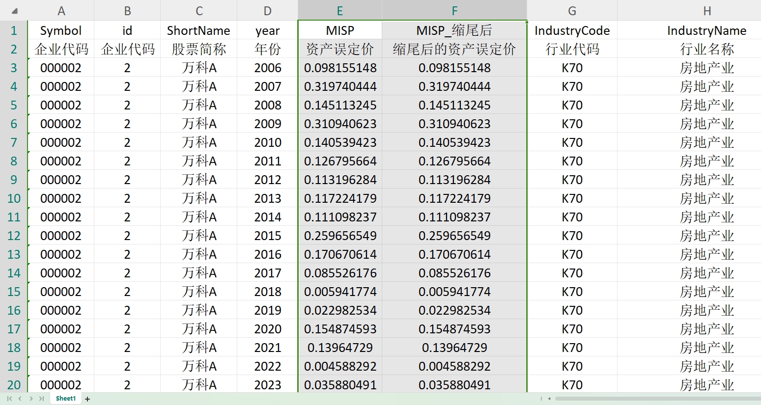Select row 20 header
The width and height of the screenshot is (761, 405).
[14, 385]
